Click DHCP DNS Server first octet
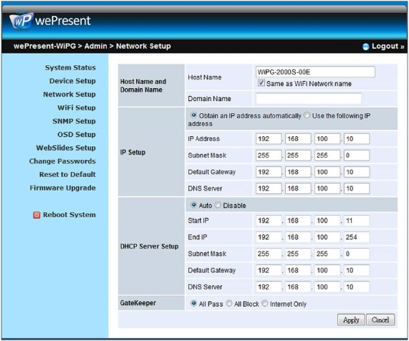 coord(269,287)
